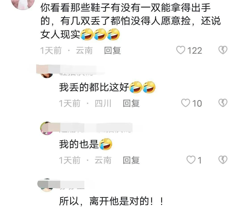Viewport: 241px width, 208px height.
Task: Open blurred username above 我丢的都比这好
Action: [76, 71]
